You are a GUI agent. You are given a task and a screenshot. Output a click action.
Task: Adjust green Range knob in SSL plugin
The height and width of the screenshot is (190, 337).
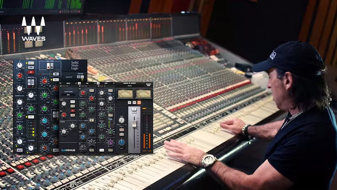[x=20, y=115]
